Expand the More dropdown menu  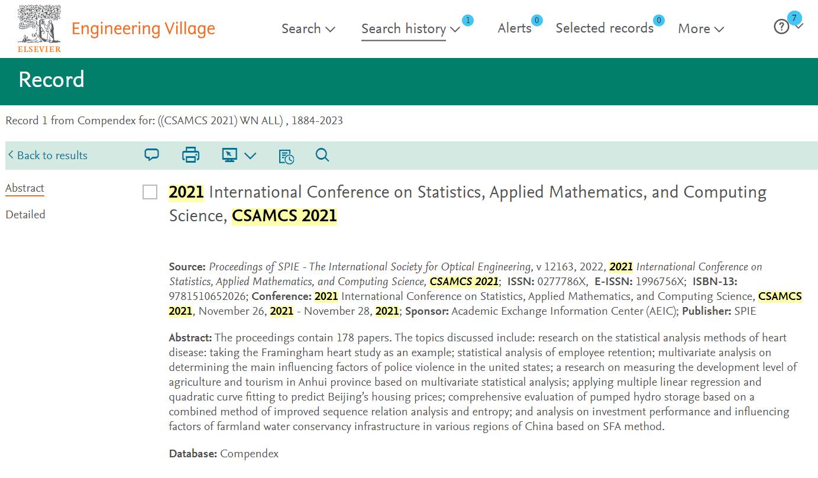coord(701,28)
